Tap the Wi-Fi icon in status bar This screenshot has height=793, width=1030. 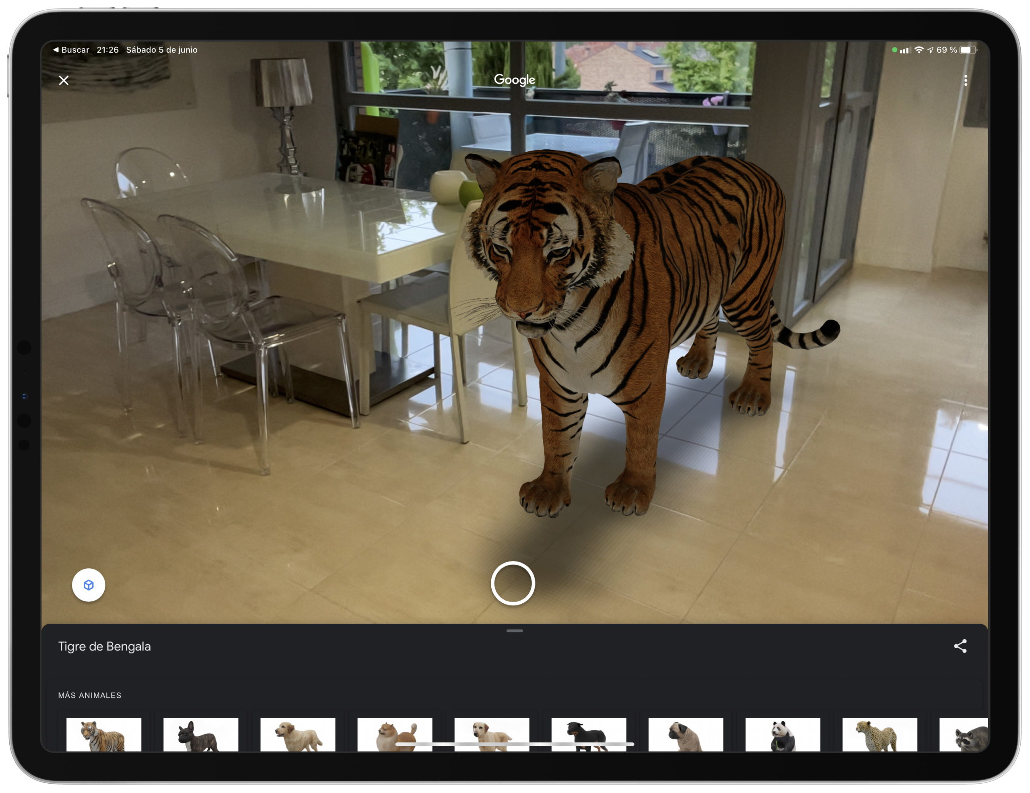[x=919, y=50]
